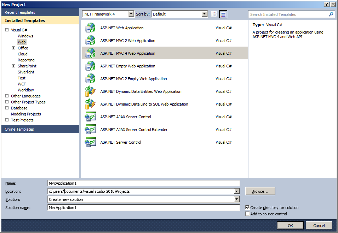The width and height of the screenshot is (338, 233).
Task: Select the Reporting category
Action: coord(26,60)
